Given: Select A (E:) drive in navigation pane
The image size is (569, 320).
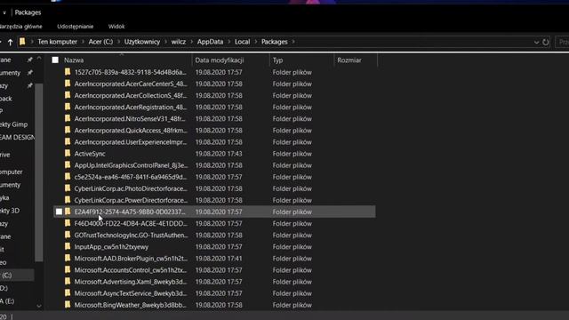Looking at the screenshot, I should pyautogui.click(x=7, y=301).
